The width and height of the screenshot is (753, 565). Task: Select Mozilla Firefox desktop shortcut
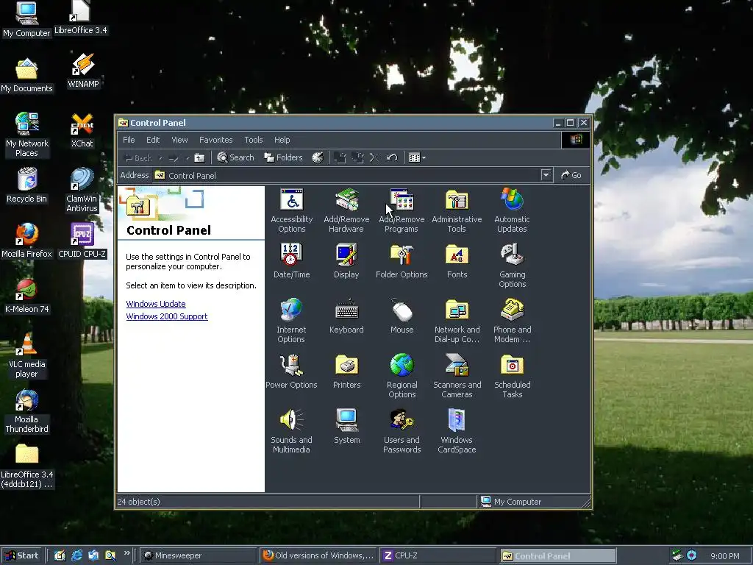point(27,241)
